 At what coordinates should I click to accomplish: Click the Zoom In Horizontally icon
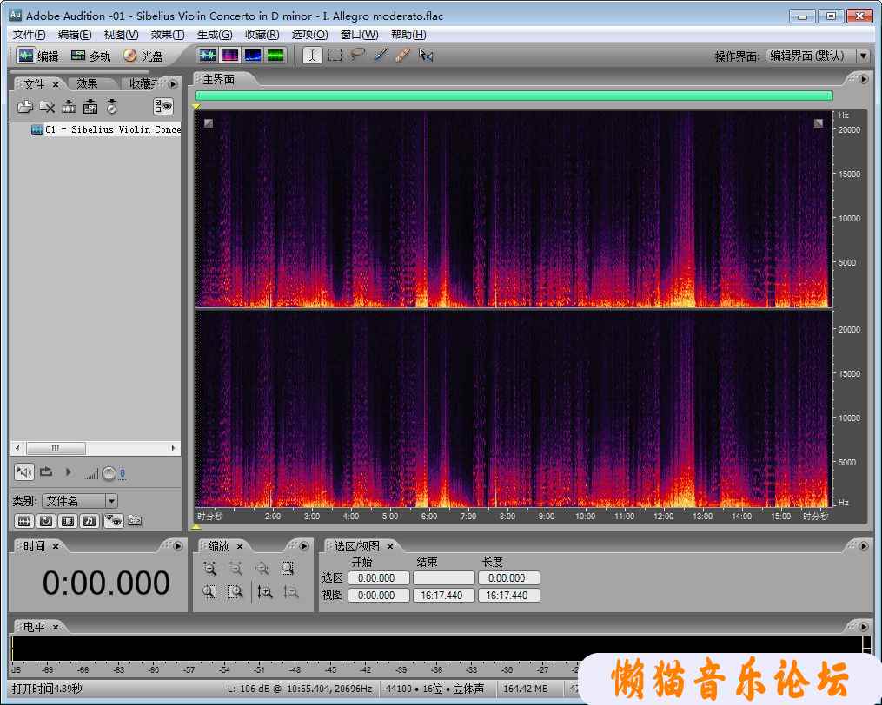coord(209,570)
